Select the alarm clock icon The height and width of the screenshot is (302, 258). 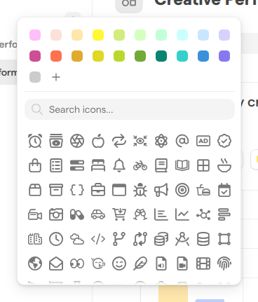pos(35,141)
